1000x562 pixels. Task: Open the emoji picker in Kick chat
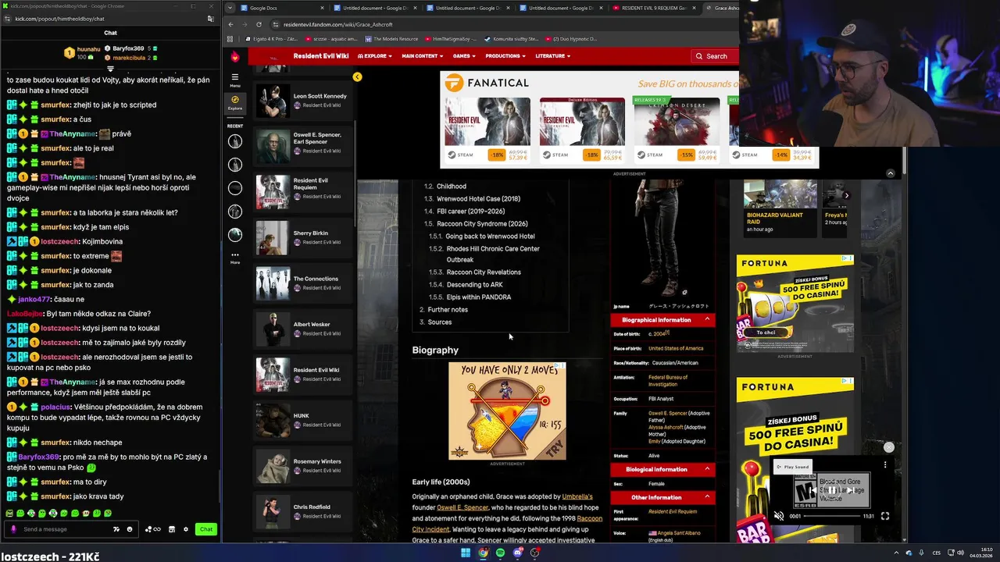coord(130,529)
